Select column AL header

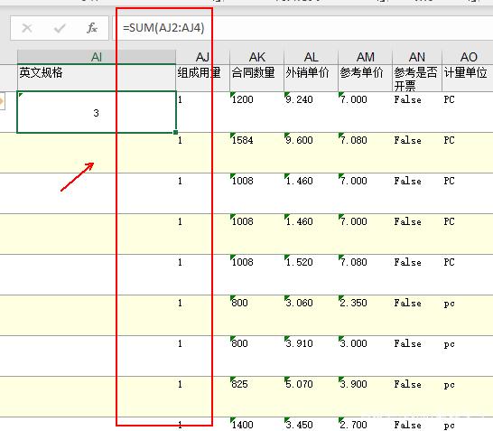(311, 57)
